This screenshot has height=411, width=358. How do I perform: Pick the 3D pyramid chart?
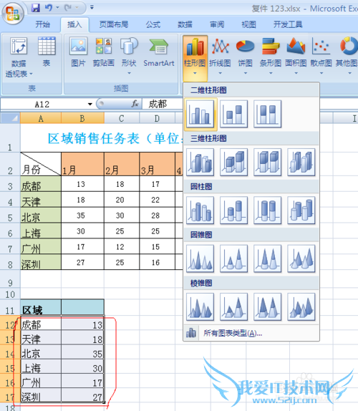tap(301, 307)
